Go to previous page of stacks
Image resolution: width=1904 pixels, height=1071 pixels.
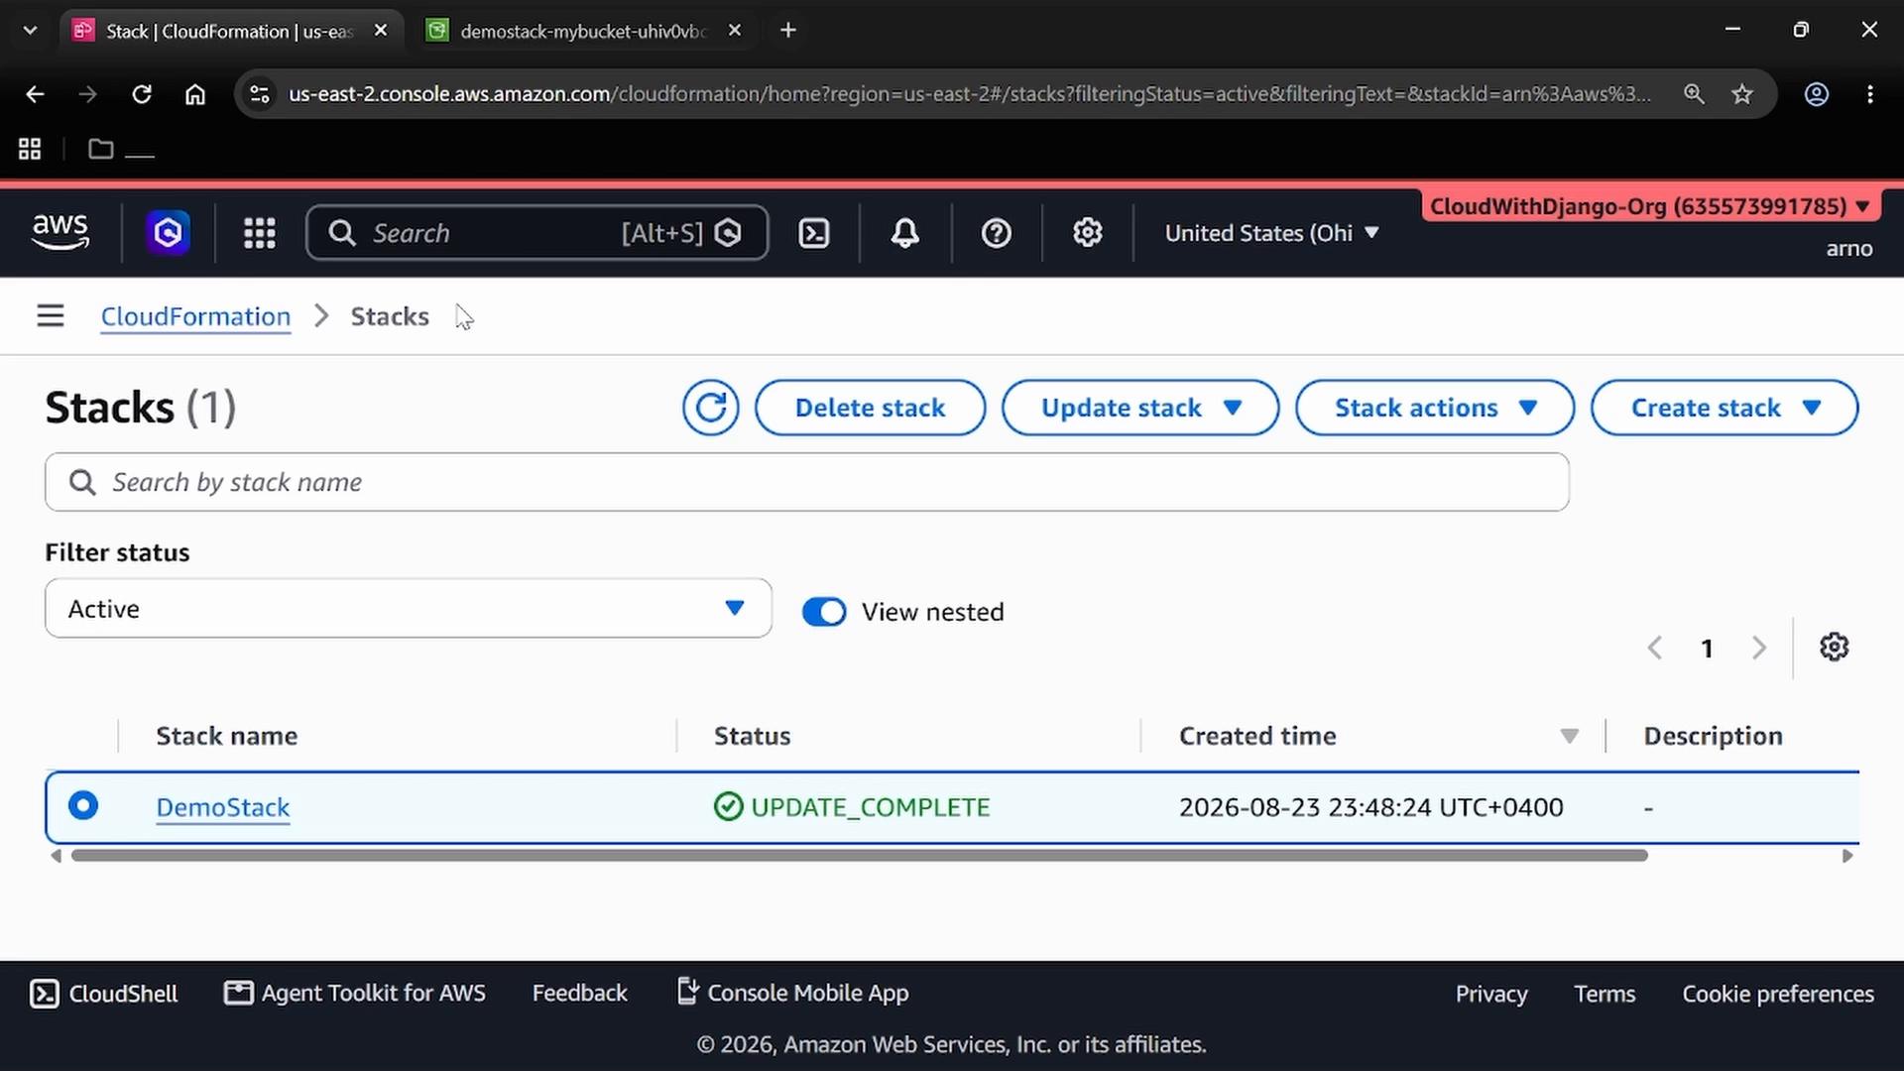1654,649
